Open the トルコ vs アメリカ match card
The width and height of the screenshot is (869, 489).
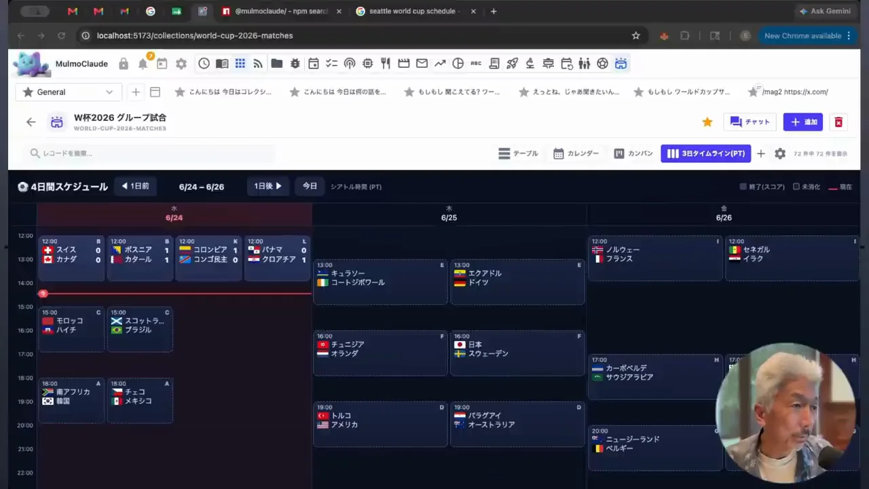[380, 424]
